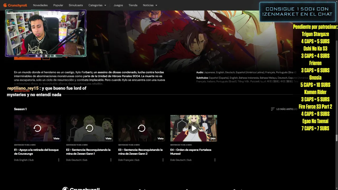Image resolution: width=338 pixels, height=190 pixels.
Task: Replay episode E3 using its replay icon
Action: point(142,128)
